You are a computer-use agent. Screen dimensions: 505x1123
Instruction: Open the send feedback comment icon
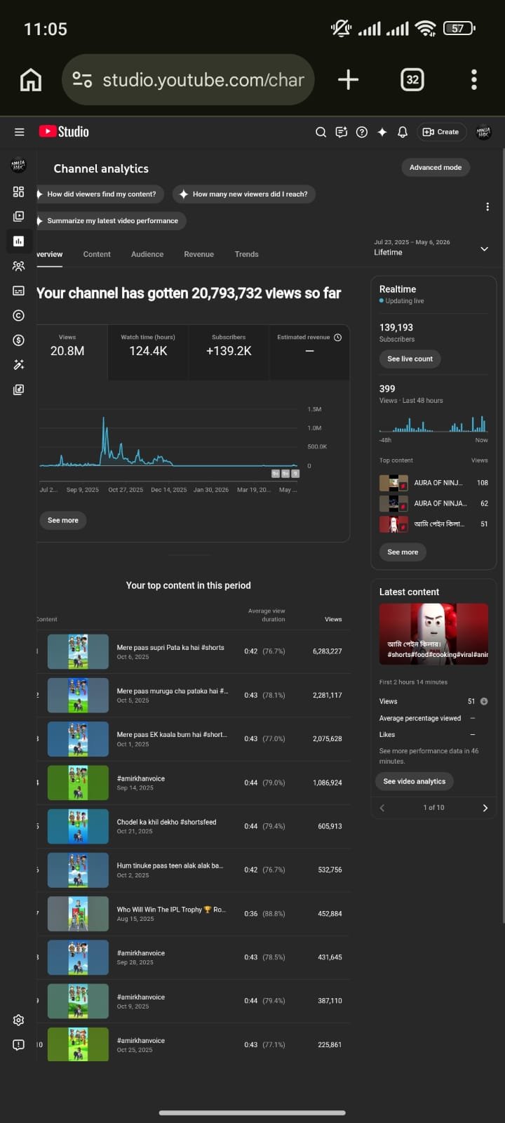(342, 132)
